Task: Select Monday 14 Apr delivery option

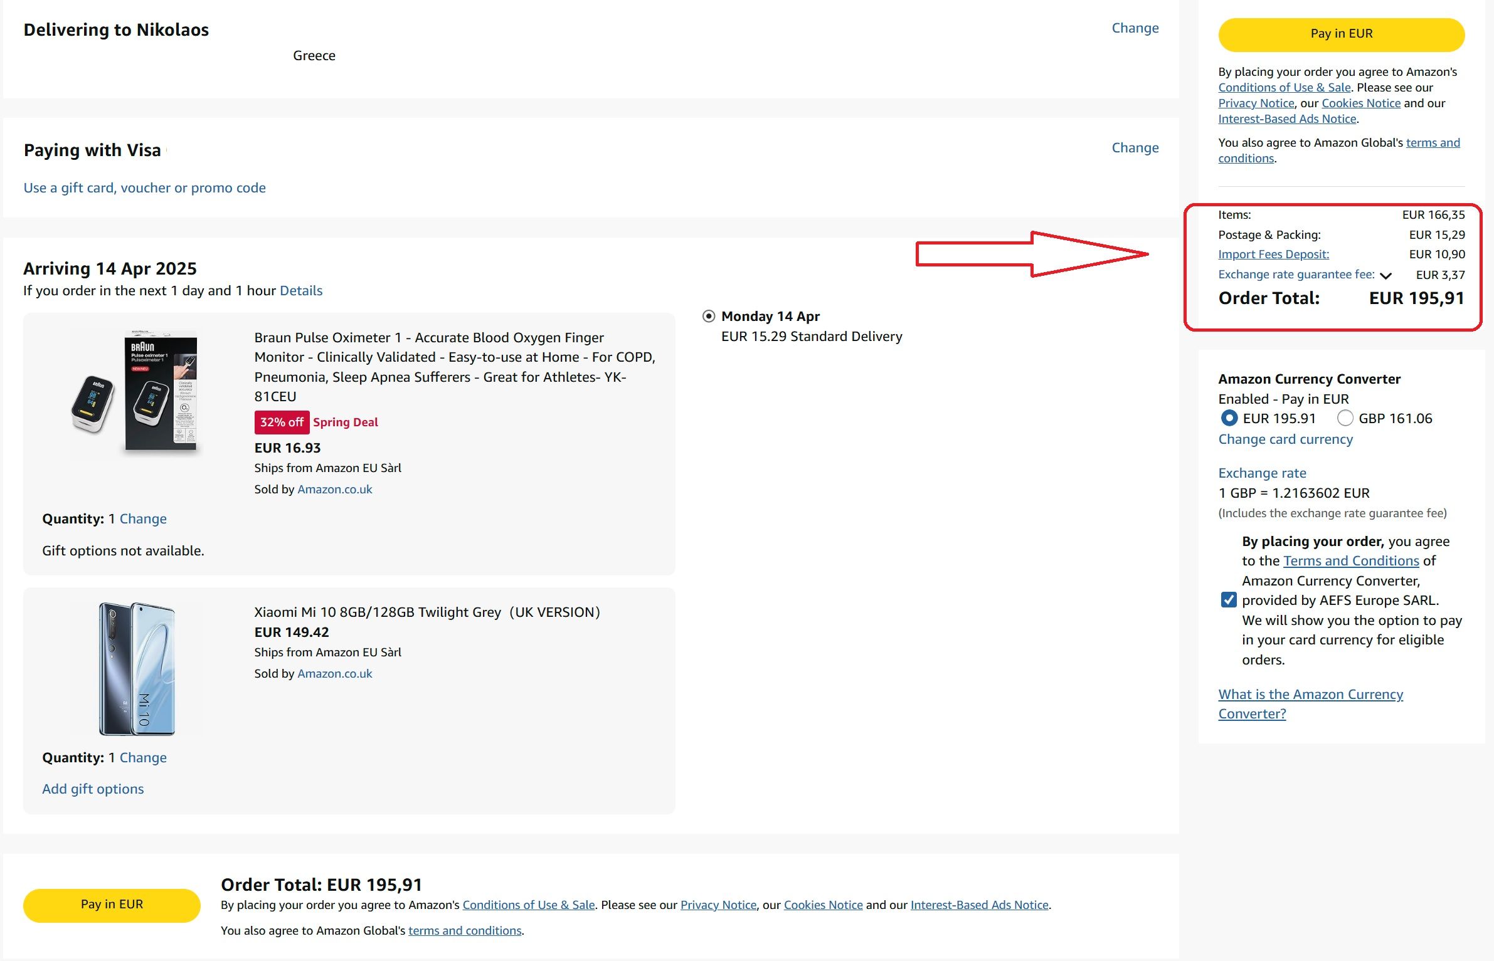Action: coord(709,317)
